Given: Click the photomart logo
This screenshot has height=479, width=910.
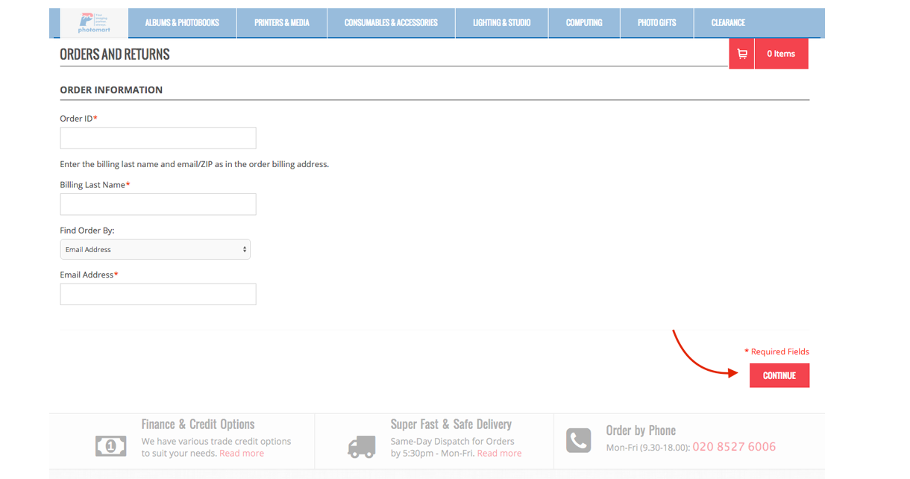Looking at the screenshot, I should click(x=93, y=23).
